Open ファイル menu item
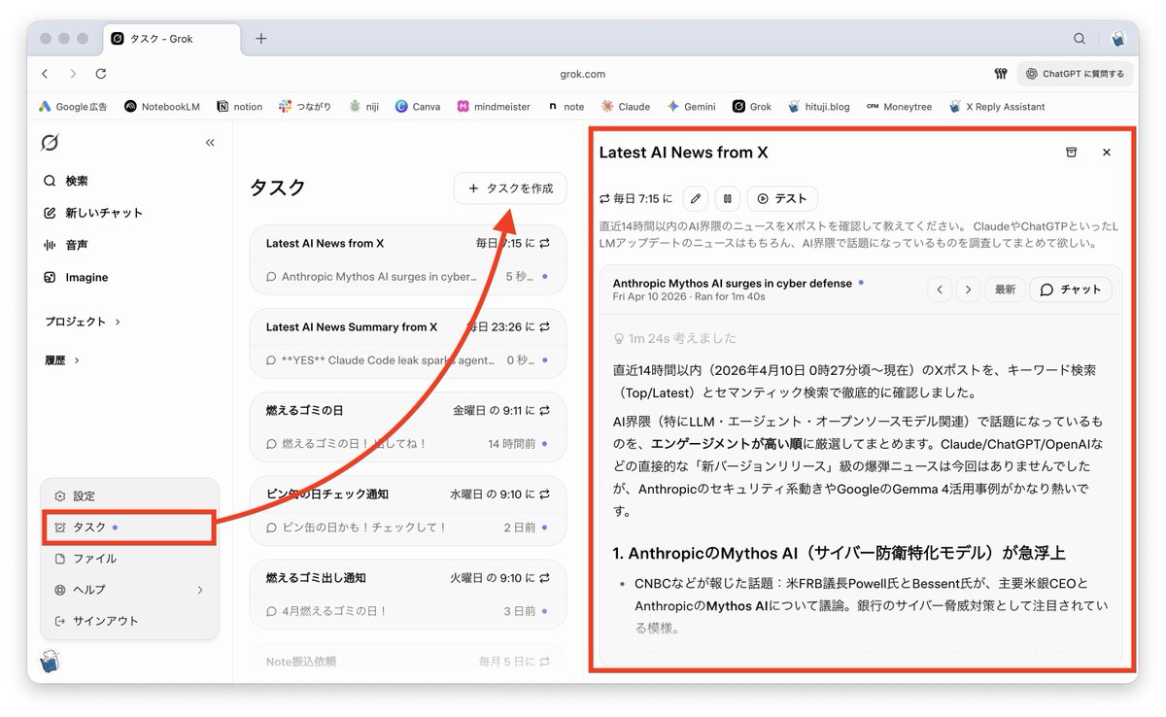 pyautogui.click(x=129, y=559)
